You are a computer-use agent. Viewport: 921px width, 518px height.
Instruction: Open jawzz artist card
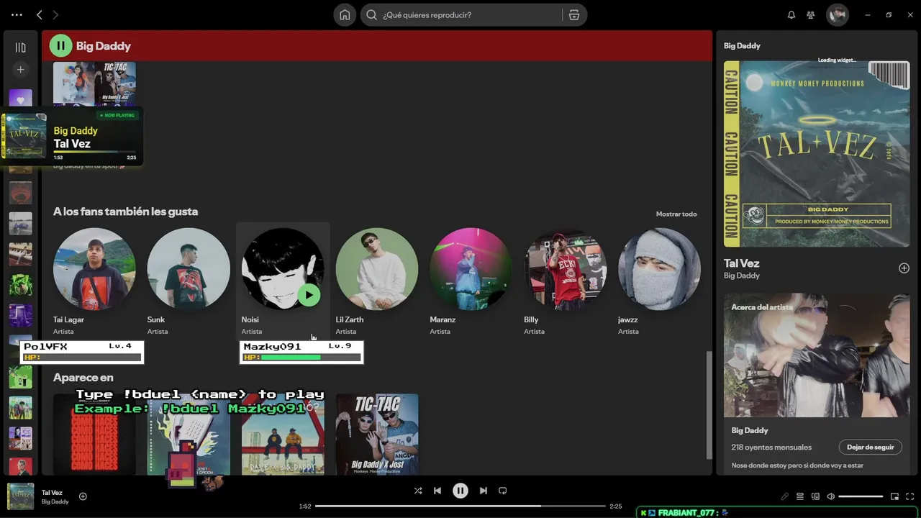(x=659, y=281)
